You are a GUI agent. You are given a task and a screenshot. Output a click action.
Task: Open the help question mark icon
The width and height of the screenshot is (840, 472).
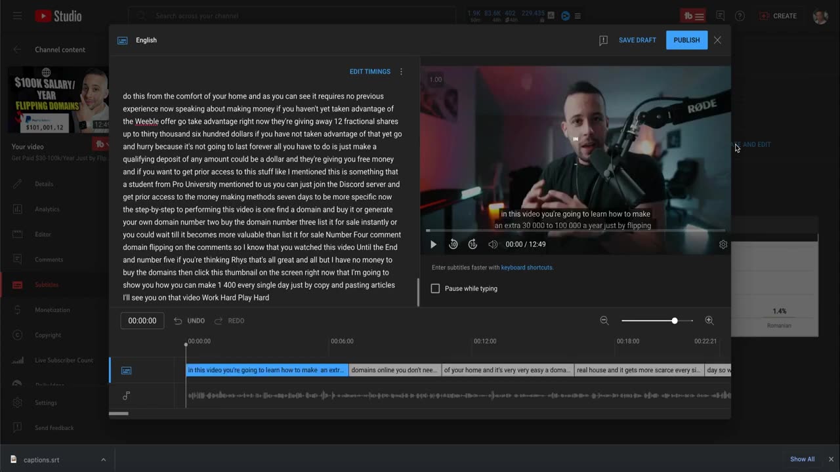point(740,16)
